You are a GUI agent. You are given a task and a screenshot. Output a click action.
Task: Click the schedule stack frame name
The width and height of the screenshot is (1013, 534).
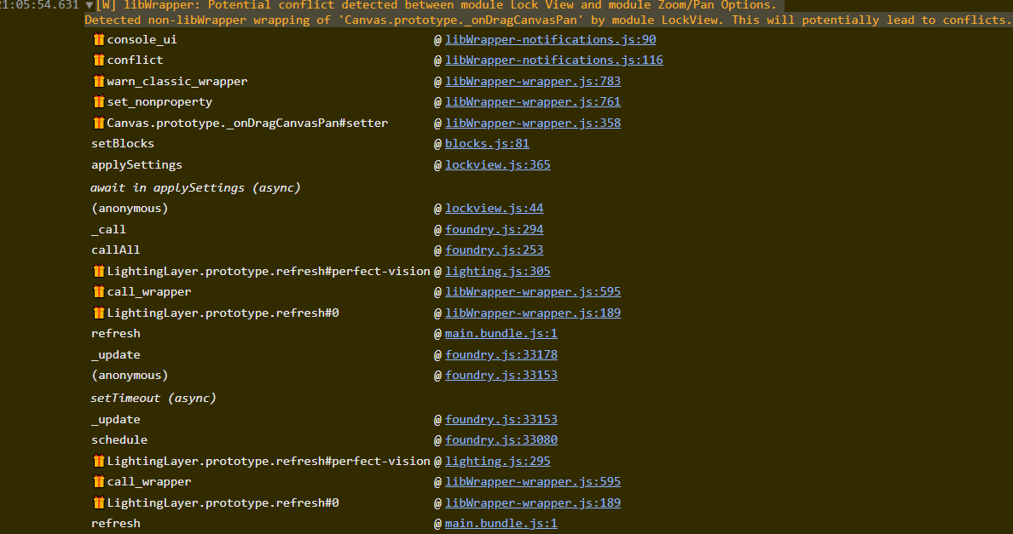[119, 439]
